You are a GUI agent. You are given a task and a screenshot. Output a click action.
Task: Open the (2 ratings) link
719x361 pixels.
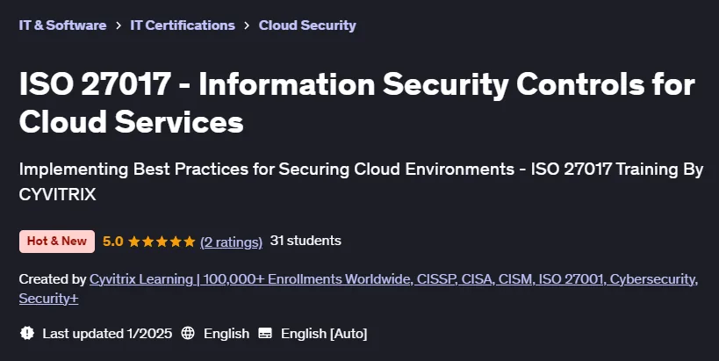pyautogui.click(x=231, y=242)
